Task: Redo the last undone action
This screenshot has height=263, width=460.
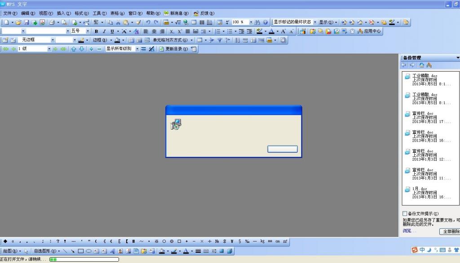Action: click(x=156, y=22)
